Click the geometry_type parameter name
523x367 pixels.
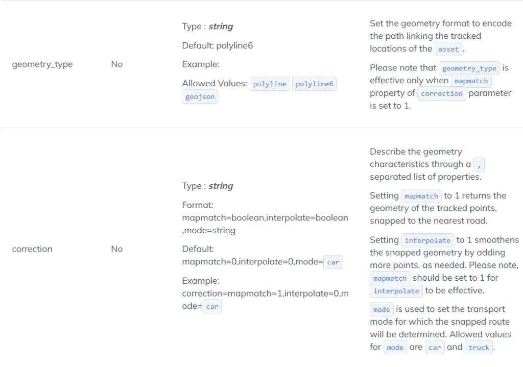point(42,64)
